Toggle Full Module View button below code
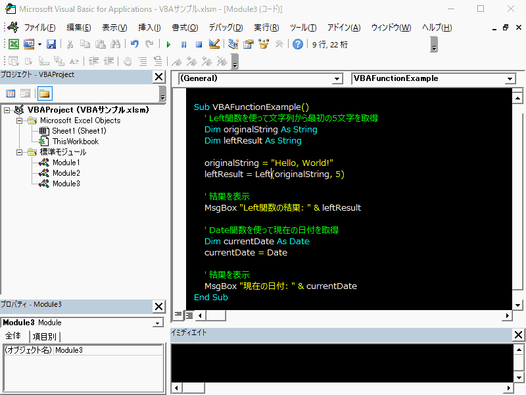The image size is (526, 395). point(189,315)
